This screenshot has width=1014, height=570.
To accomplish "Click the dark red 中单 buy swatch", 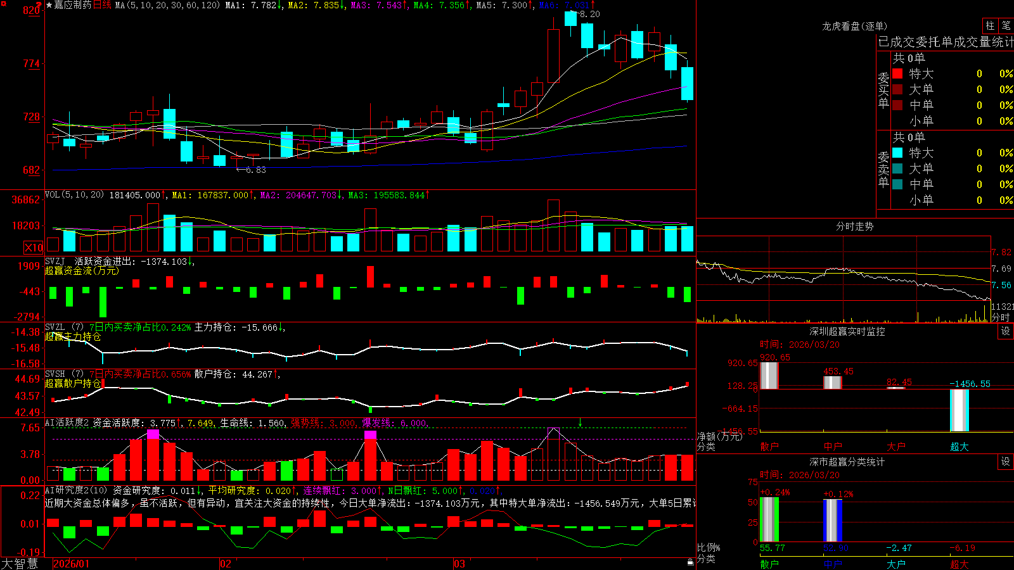I will tap(897, 105).
